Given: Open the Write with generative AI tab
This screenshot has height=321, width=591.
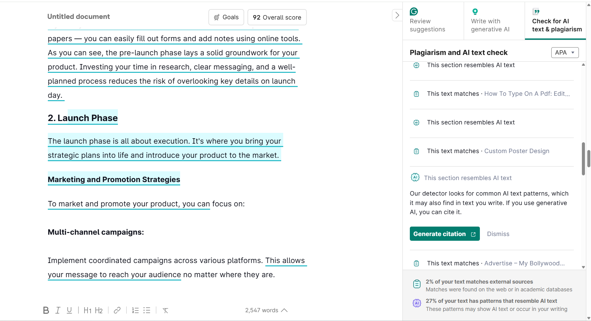Looking at the screenshot, I should click(490, 21).
